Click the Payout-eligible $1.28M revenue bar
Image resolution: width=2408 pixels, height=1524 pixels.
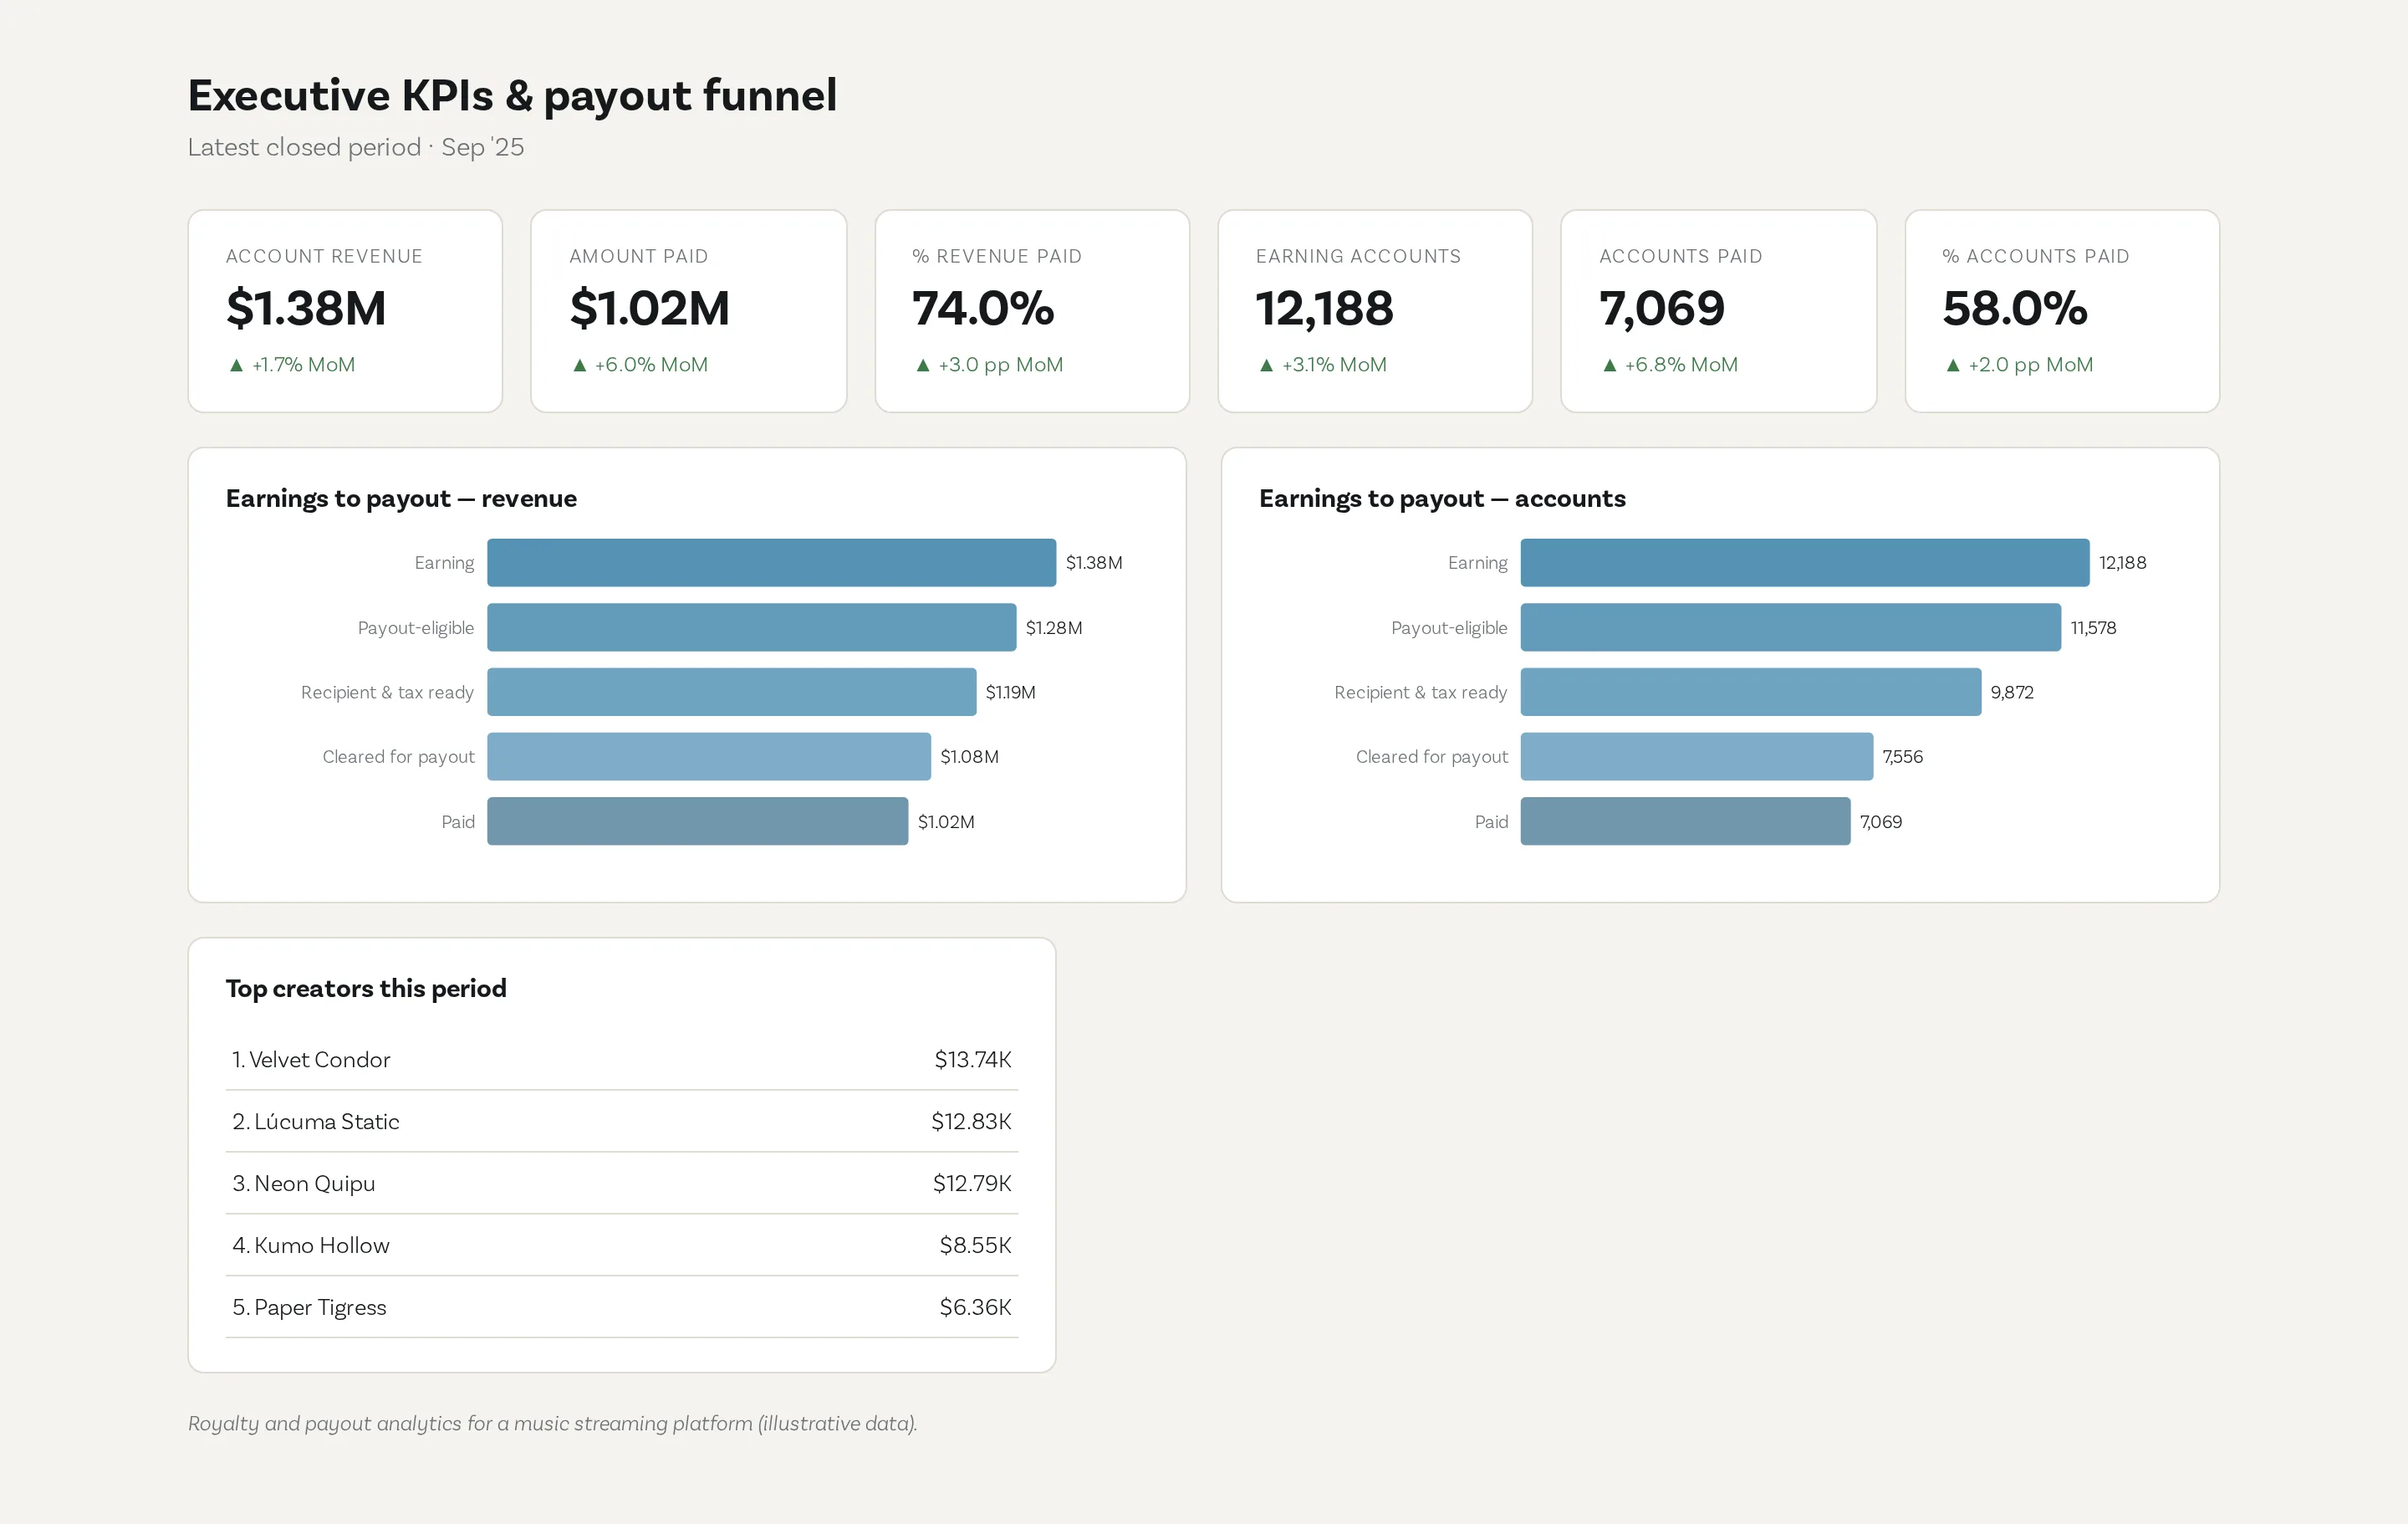(751, 627)
